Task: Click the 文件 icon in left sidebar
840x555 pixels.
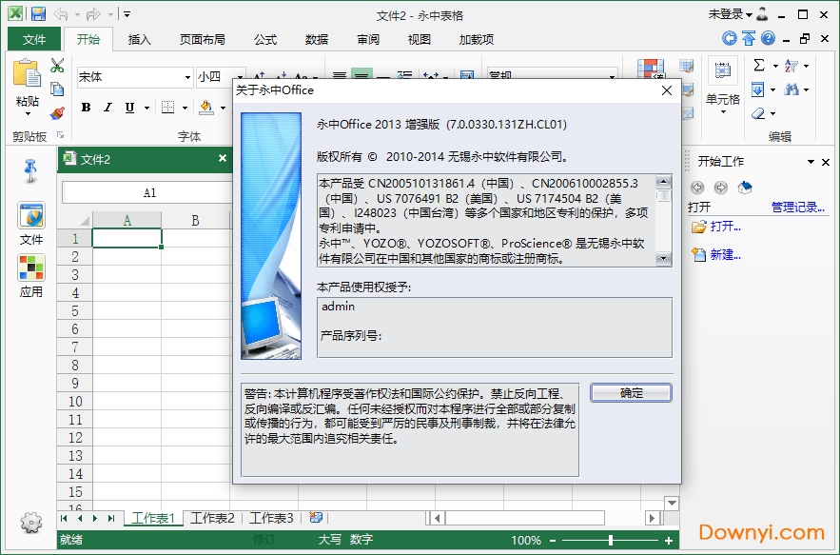Action: tap(31, 216)
